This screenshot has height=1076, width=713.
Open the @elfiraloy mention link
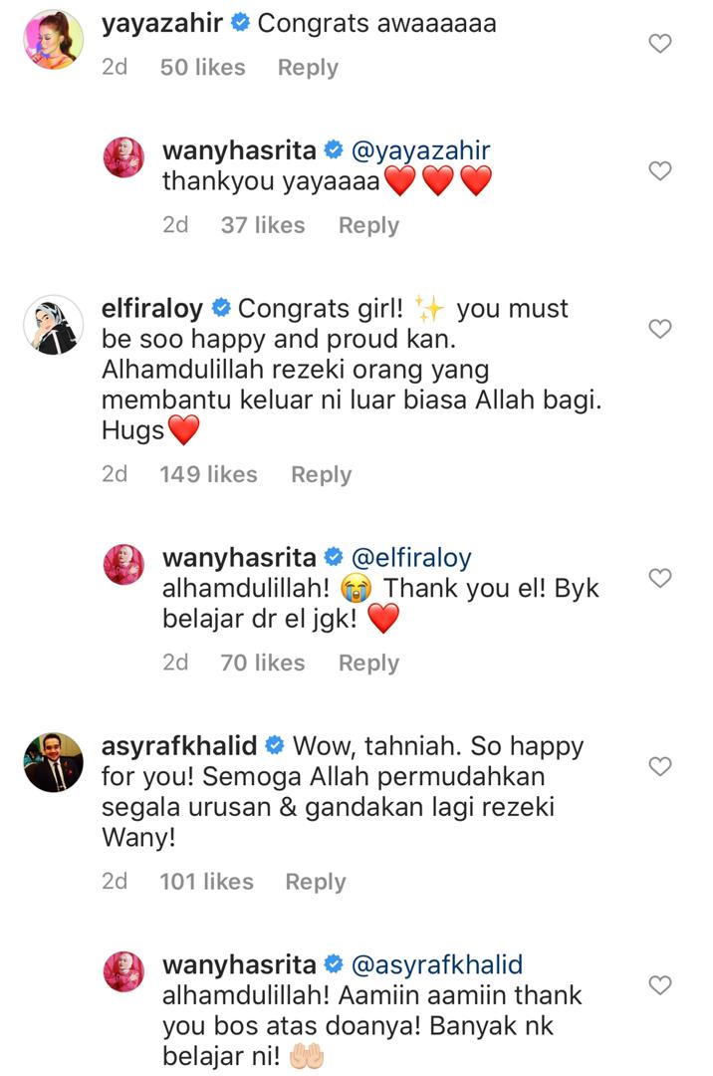point(411,557)
